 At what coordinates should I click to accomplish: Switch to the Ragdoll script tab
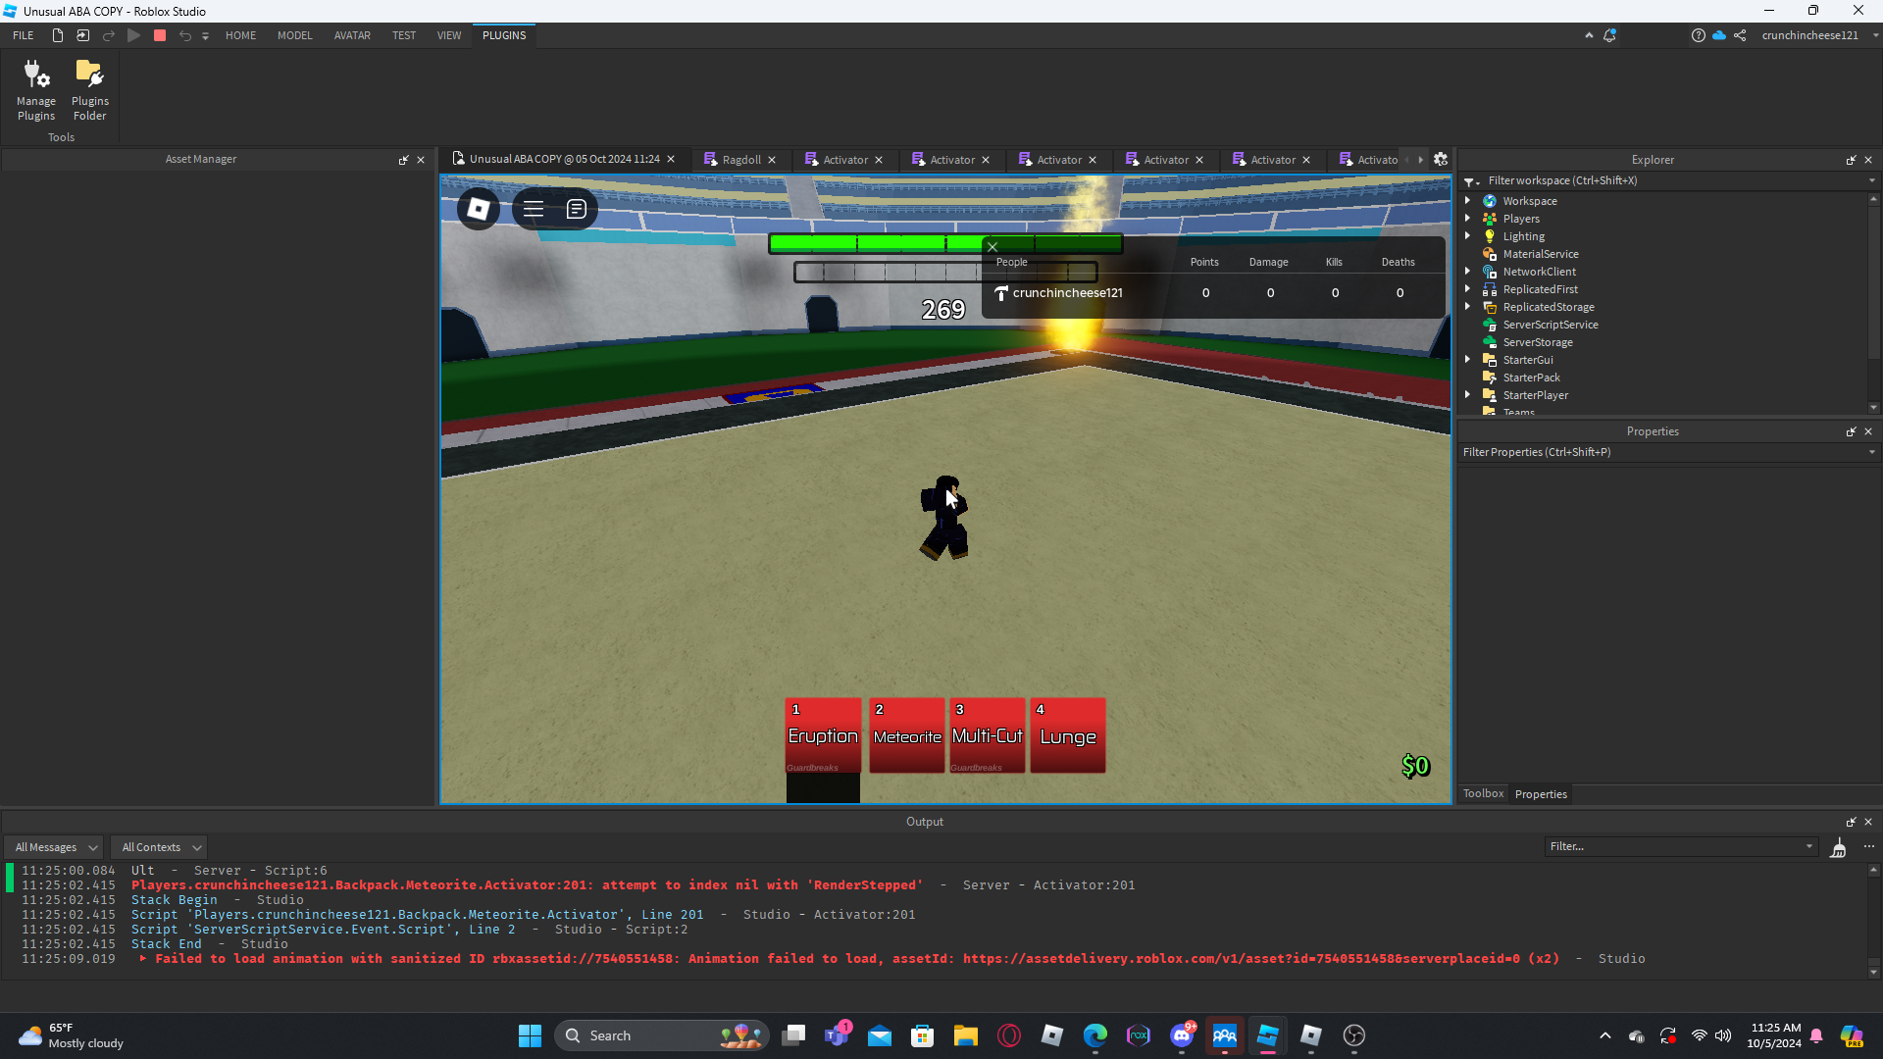click(740, 160)
